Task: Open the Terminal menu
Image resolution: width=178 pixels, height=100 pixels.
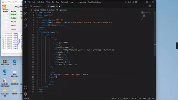Action: [x=65, y=2]
